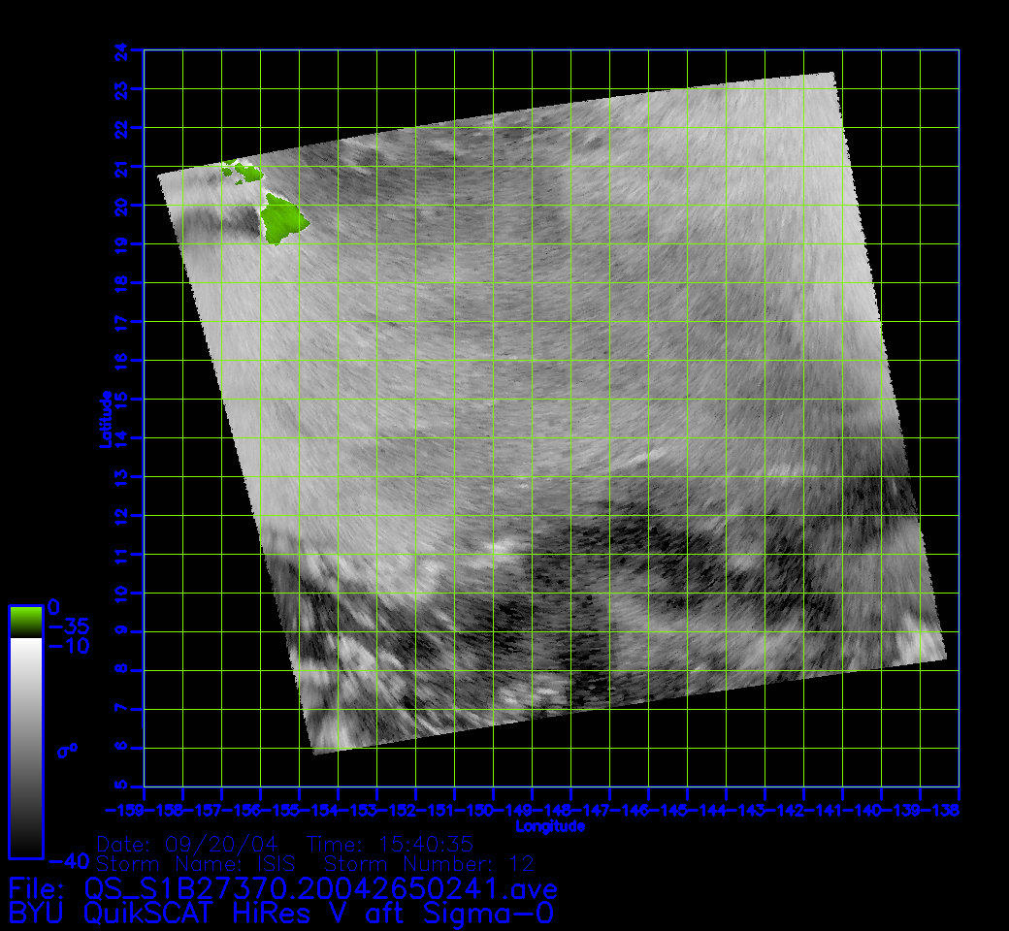The height and width of the screenshot is (931, 1009).
Task: Select the file name QS_S1B27370.20042650241.ave text
Action: [320, 888]
